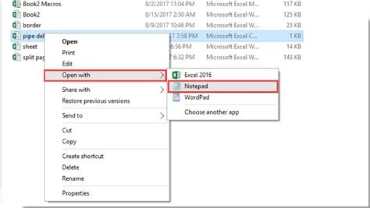Select the Book2 Macros file name
Screen dimensions: 370x208
tap(42, 4)
